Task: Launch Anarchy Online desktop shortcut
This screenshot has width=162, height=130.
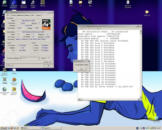Action: click(33, 4)
